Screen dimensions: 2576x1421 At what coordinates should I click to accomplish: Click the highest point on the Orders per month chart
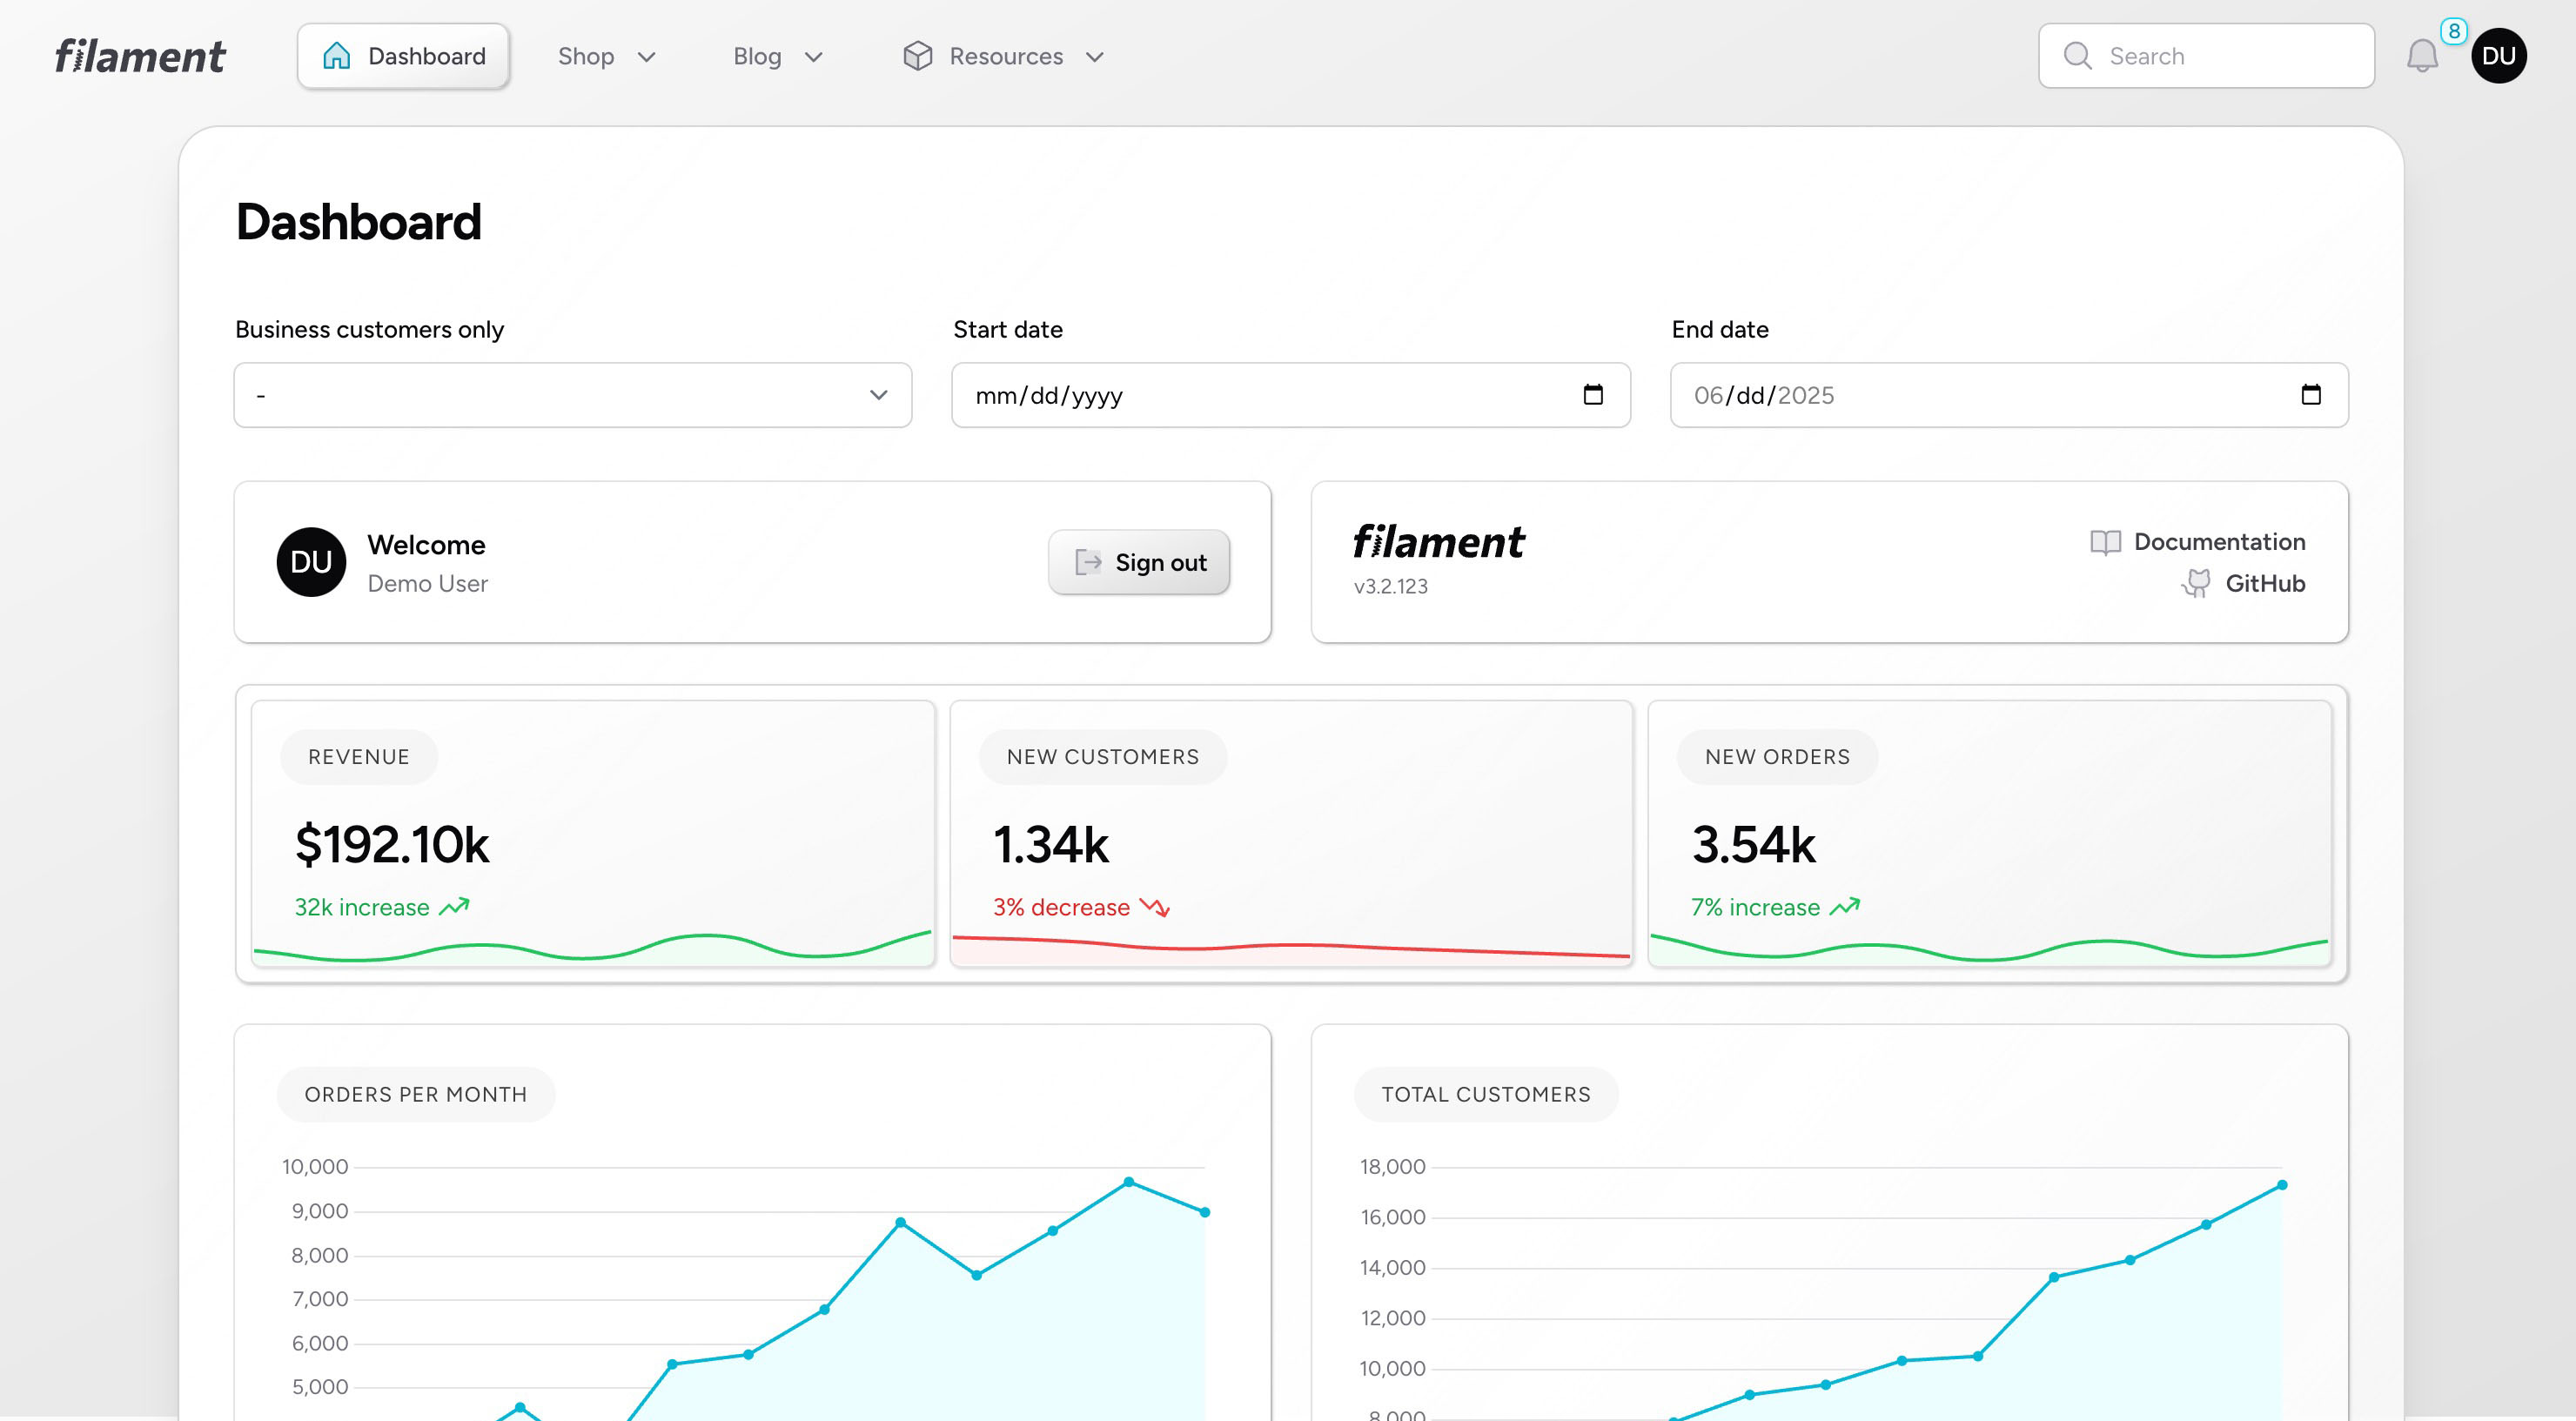(x=1128, y=1182)
